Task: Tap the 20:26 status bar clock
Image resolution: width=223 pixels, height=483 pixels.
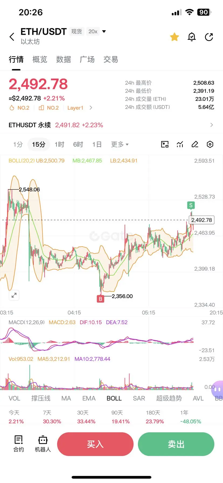Action: pos(31,12)
